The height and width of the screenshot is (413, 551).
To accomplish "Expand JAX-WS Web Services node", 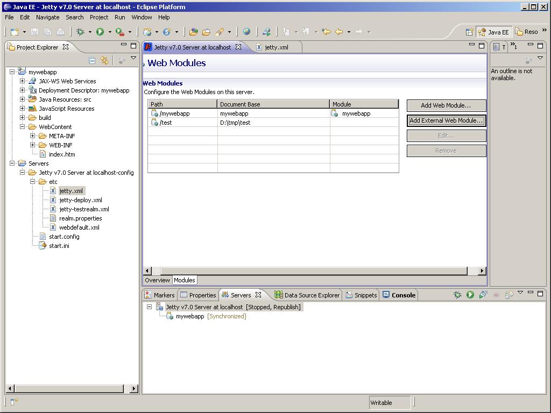I will click(22, 81).
